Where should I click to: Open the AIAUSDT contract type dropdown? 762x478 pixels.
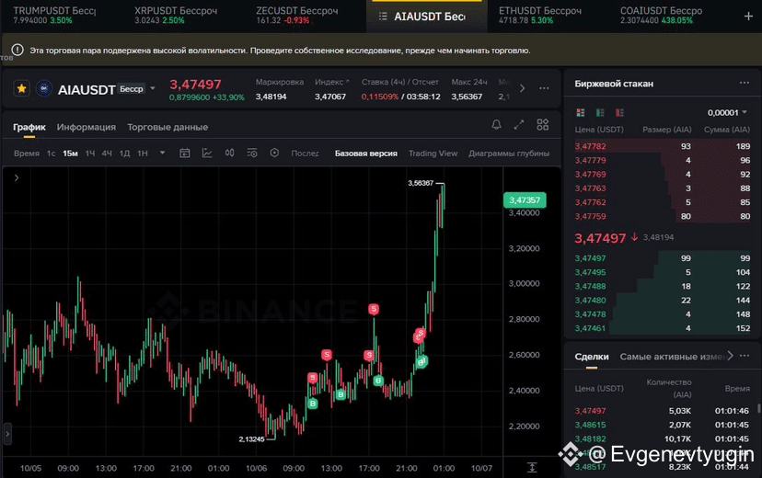153,88
